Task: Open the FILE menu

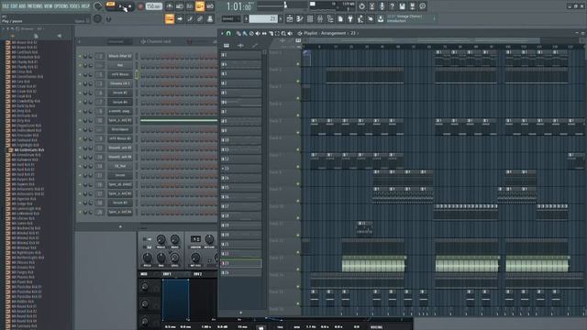Action: click(x=6, y=6)
